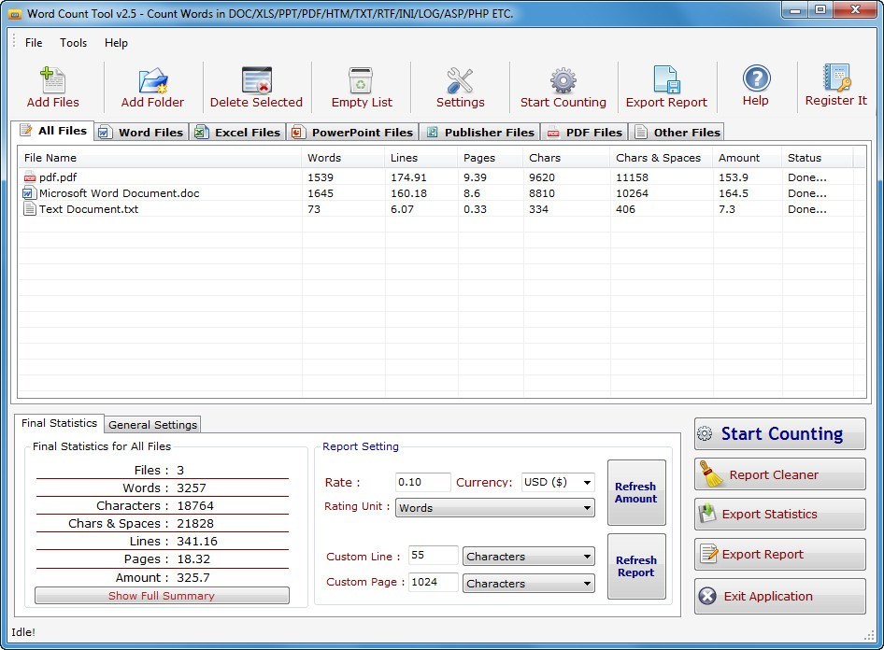Click the Export Statistics button icon
The image size is (884, 650).
707,514
